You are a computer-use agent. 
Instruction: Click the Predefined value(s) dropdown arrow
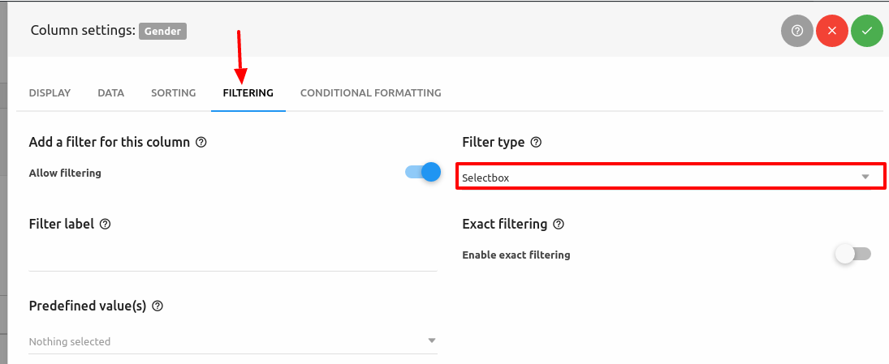click(x=431, y=340)
